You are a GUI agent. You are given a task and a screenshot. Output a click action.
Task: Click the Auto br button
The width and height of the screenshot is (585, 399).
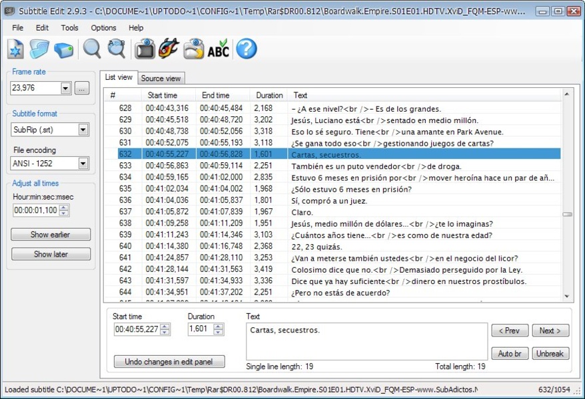510,354
